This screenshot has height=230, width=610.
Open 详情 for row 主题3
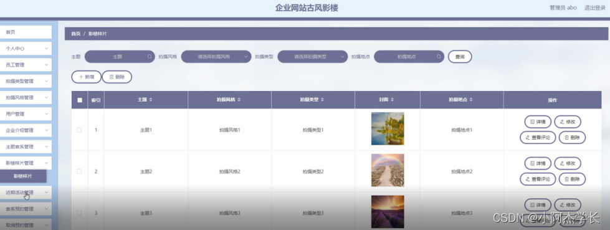coord(538,205)
